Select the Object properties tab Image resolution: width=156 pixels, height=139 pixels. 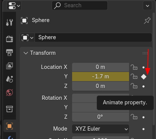9,126
